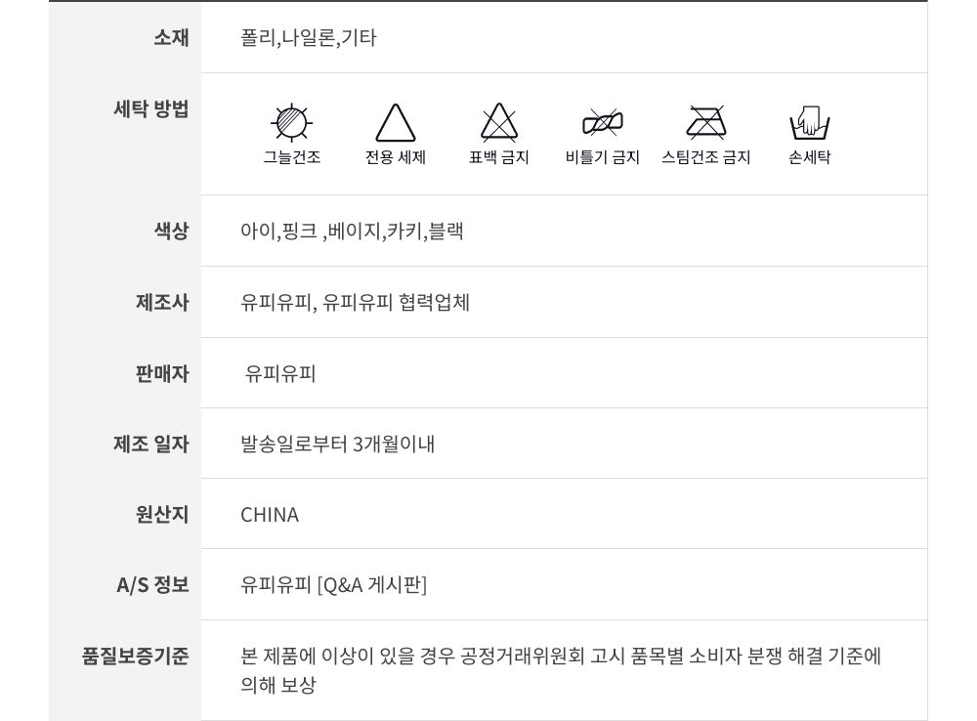Click the hand wash (손세탁) icon
Screen dimensions: 977x721
[x=809, y=123]
